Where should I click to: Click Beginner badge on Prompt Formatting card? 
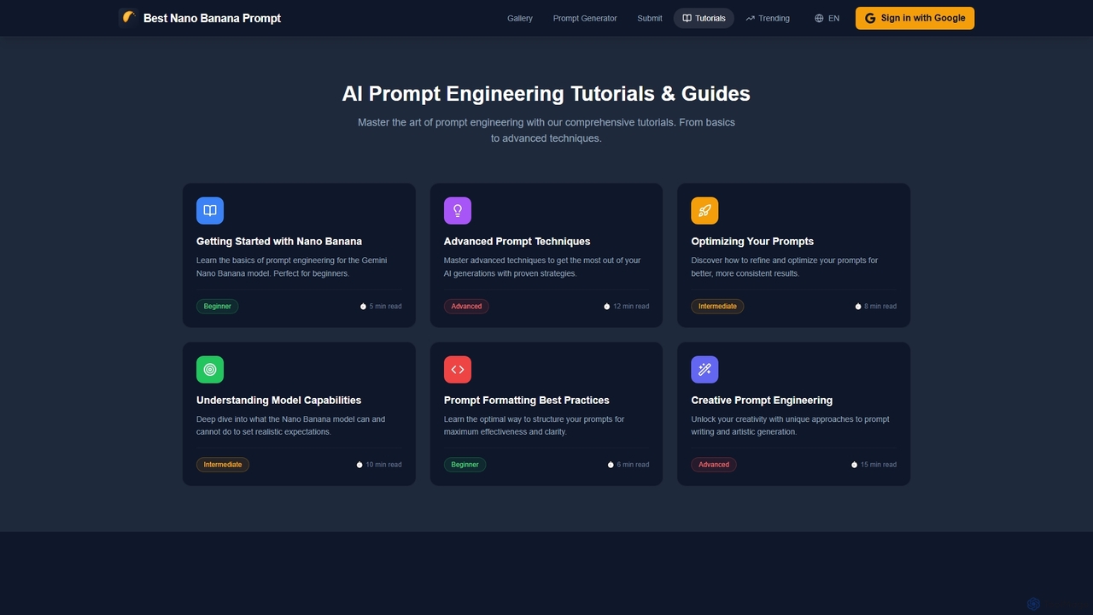[465, 465]
